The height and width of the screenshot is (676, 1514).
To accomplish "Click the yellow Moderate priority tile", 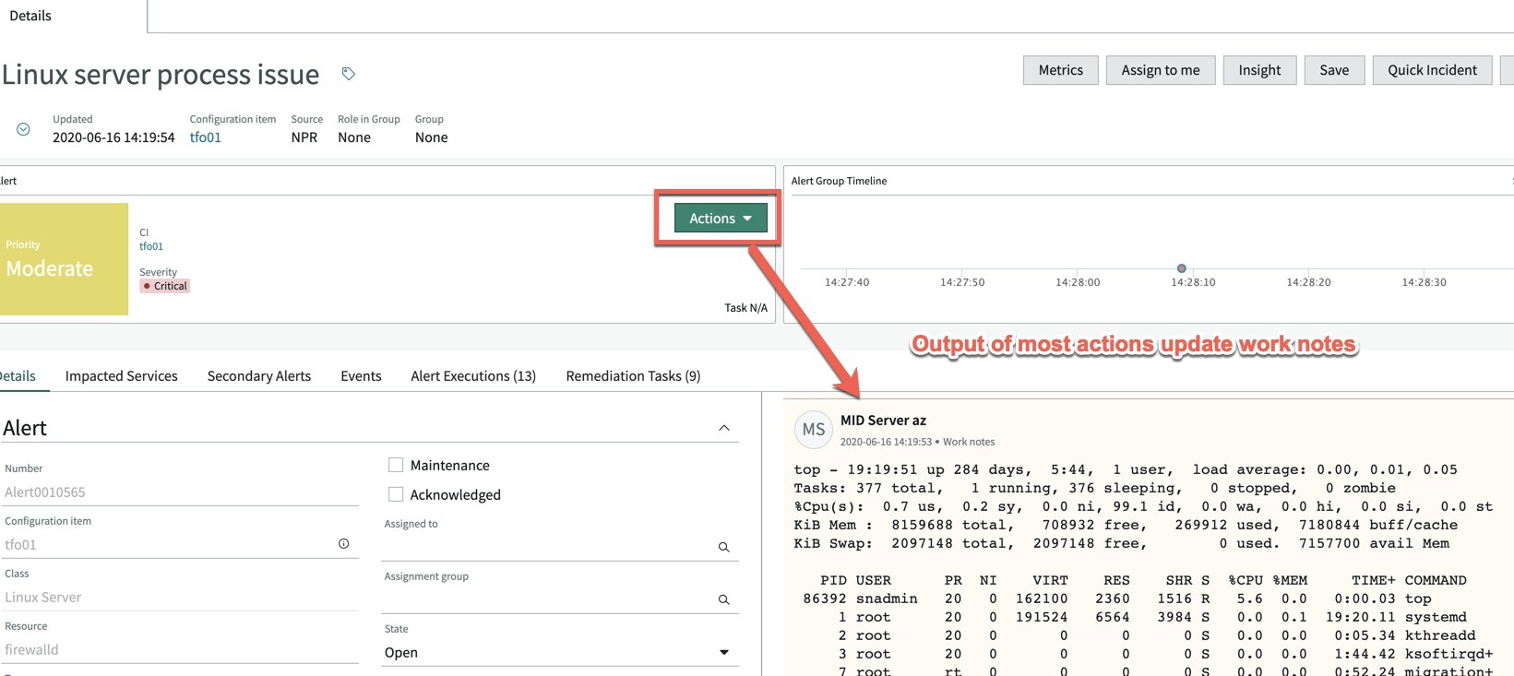I will click(64, 259).
